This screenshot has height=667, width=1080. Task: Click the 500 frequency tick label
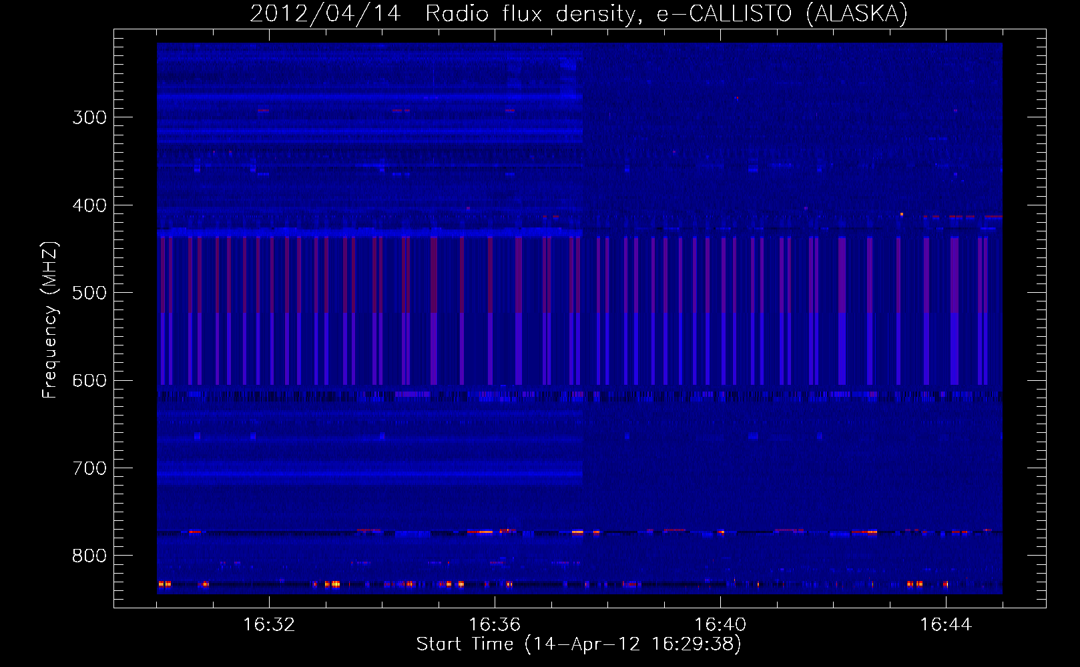89,293
